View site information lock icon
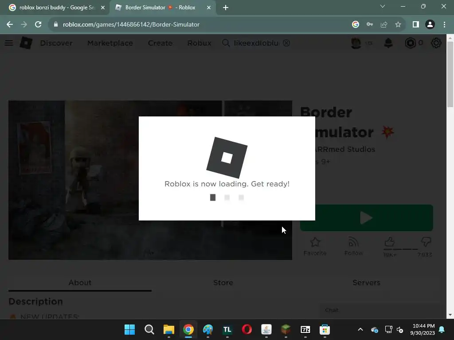Viewport: 454px width, 340px height. [56, 25]
